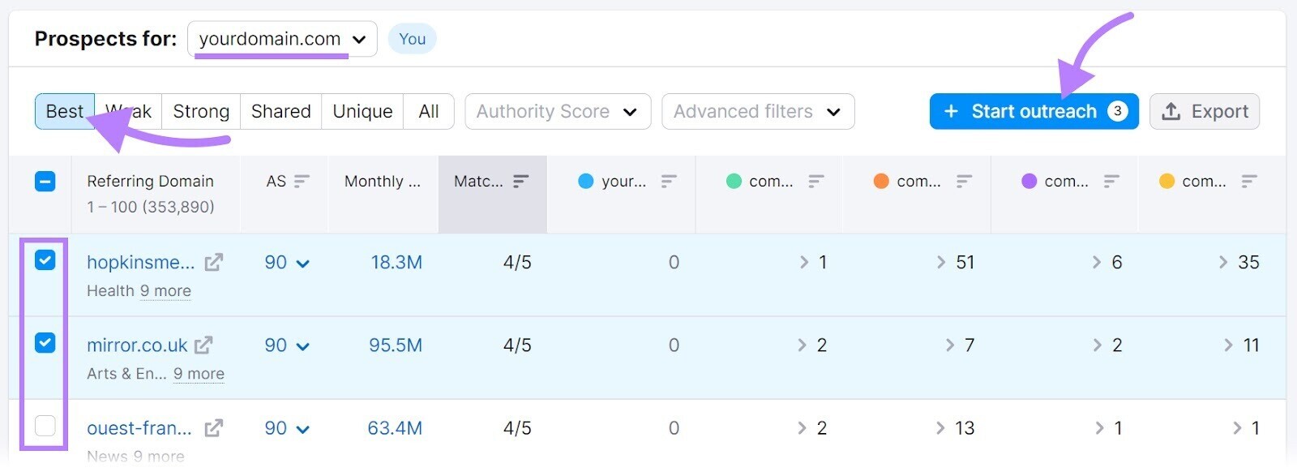Click the Export button

1205,112
